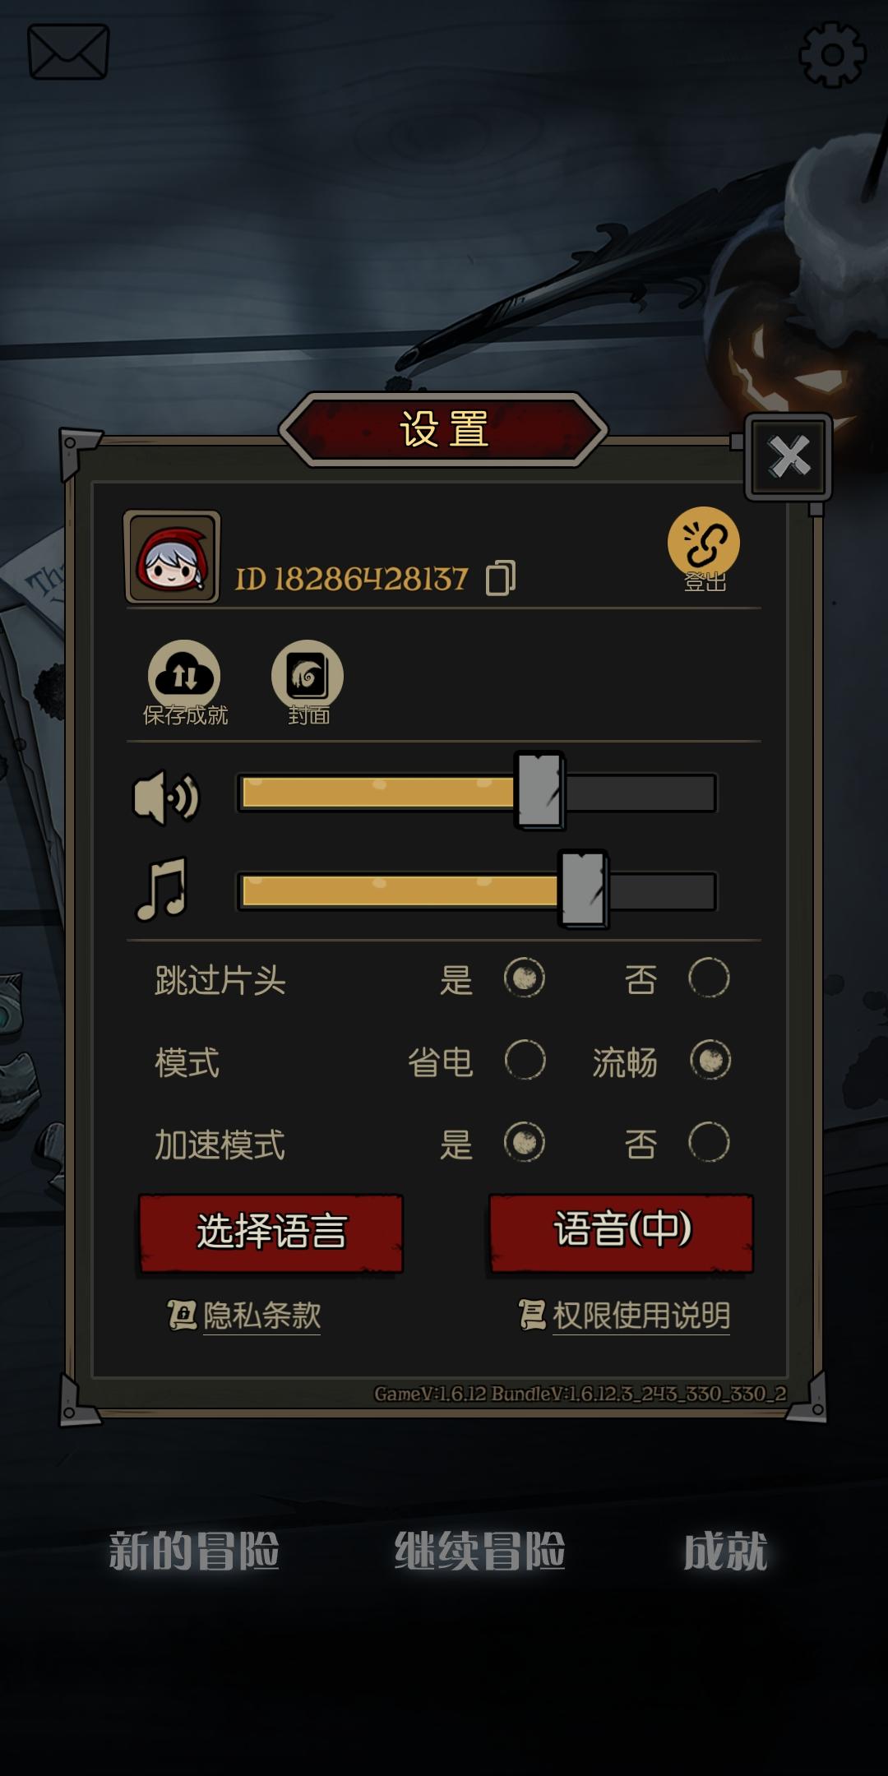Click the sound effects volume slider handle
Viewport: 888px width, 1776px height.
(x=539, y=790)
